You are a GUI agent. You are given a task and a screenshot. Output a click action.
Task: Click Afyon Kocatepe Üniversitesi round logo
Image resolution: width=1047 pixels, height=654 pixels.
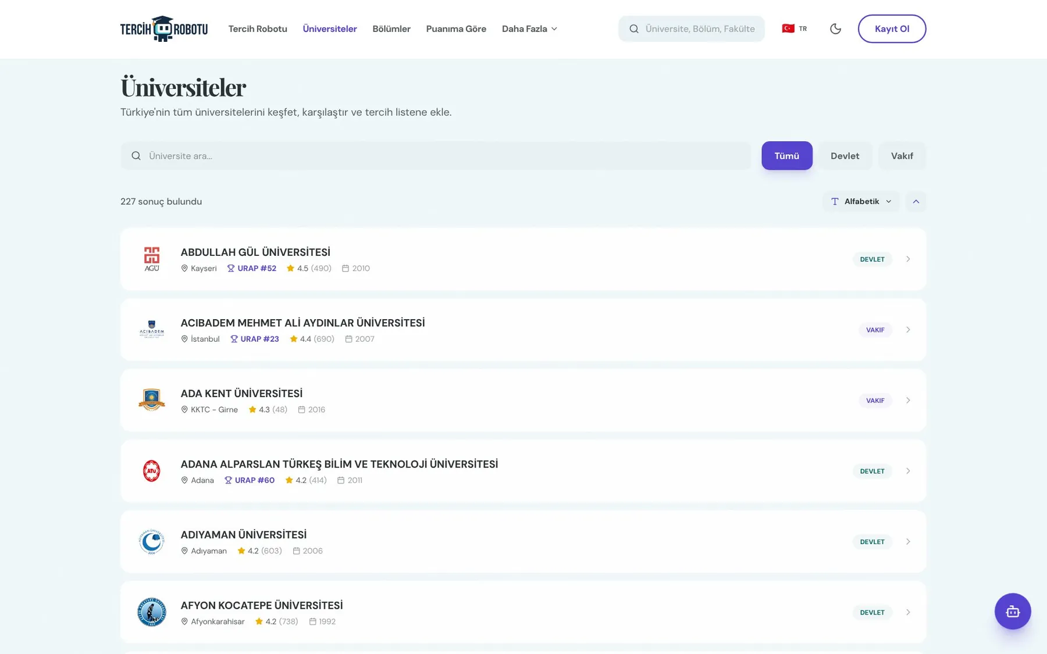(x=152, y=612)
